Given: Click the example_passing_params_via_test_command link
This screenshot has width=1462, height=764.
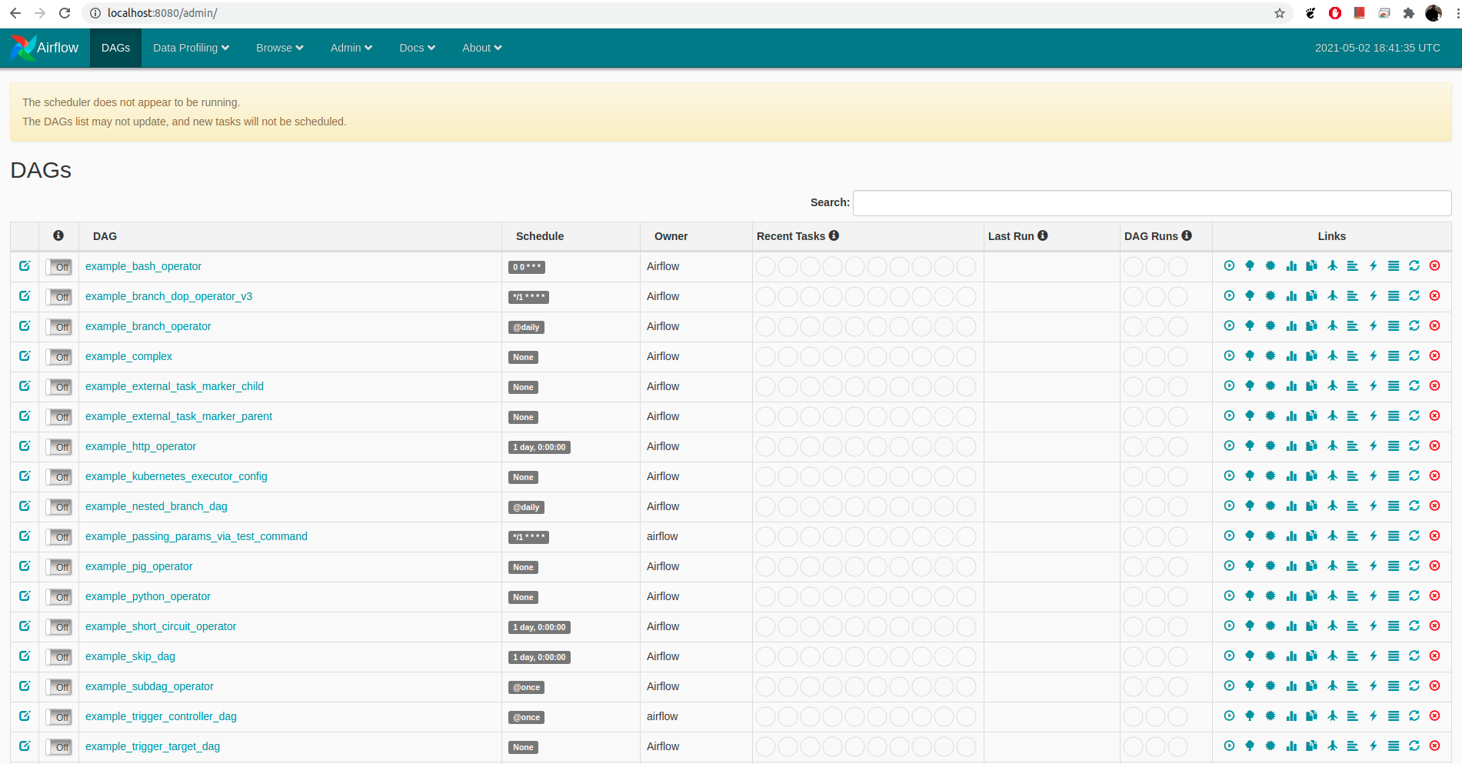Looking at the screenshot, I should (x=196, y=536).
